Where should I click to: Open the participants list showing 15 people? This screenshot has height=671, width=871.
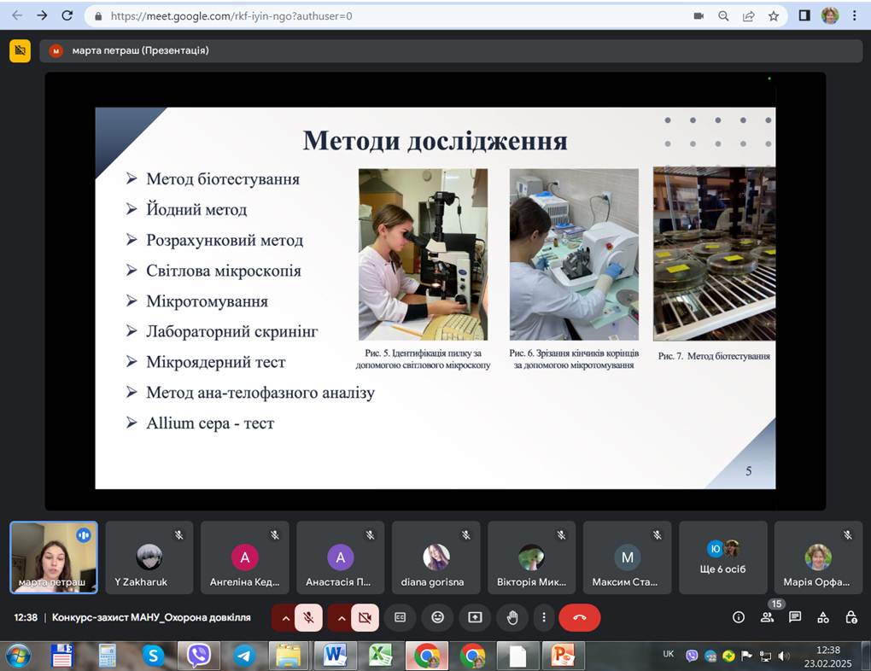click(767, 617)
